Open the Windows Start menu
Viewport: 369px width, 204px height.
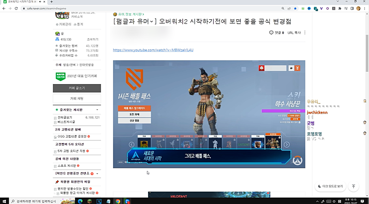coord(4,201)
